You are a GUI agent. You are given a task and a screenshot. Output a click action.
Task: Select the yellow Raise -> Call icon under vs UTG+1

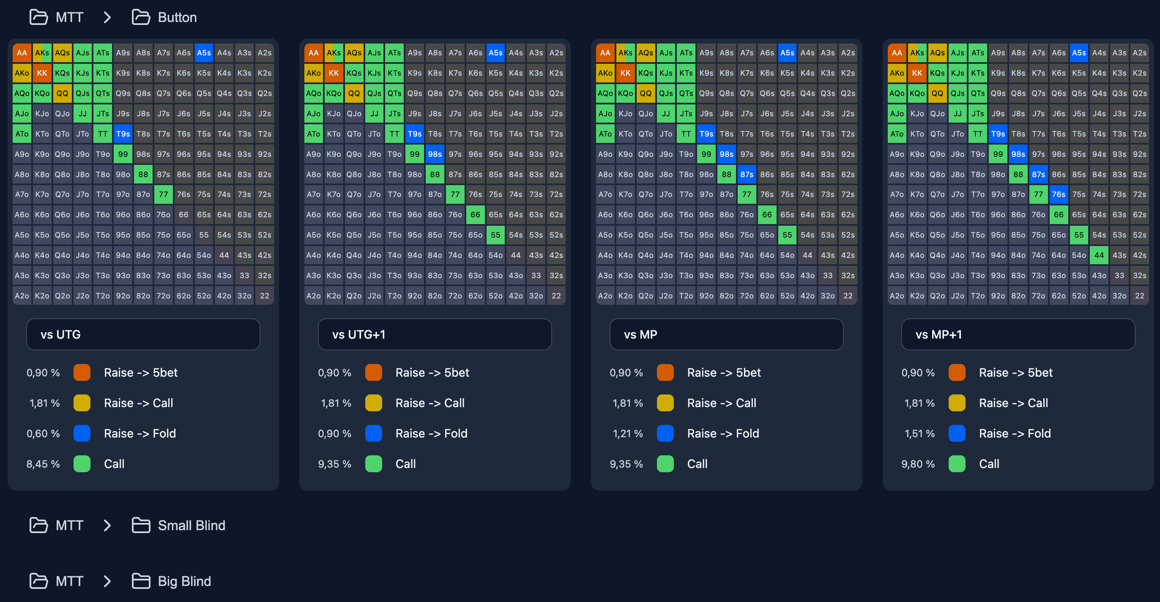point(373,403)
